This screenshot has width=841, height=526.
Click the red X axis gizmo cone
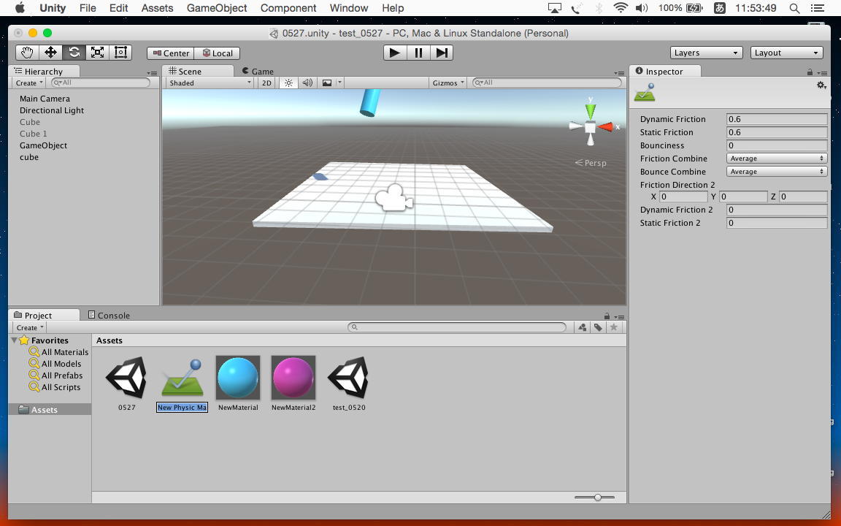pyautogui.click(x=605, y=126)
